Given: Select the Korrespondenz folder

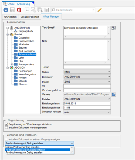Looking at the screenshot, I should pos(26,64).
